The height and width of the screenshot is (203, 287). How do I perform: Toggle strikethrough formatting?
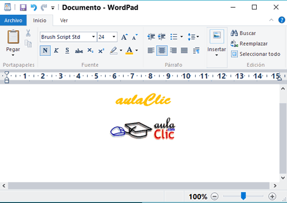coord(79,50)
